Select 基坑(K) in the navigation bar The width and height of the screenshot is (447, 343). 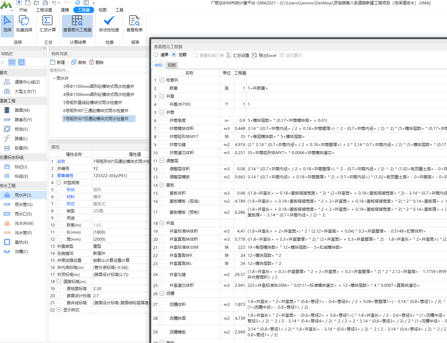pos(23,242)
